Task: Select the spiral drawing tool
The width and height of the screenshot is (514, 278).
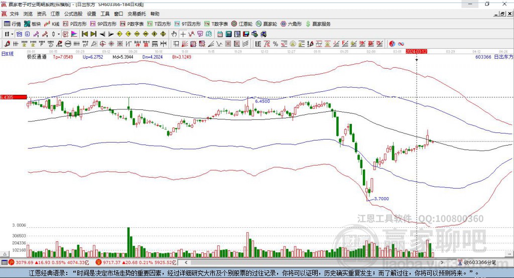Action: tap(51, 44)
